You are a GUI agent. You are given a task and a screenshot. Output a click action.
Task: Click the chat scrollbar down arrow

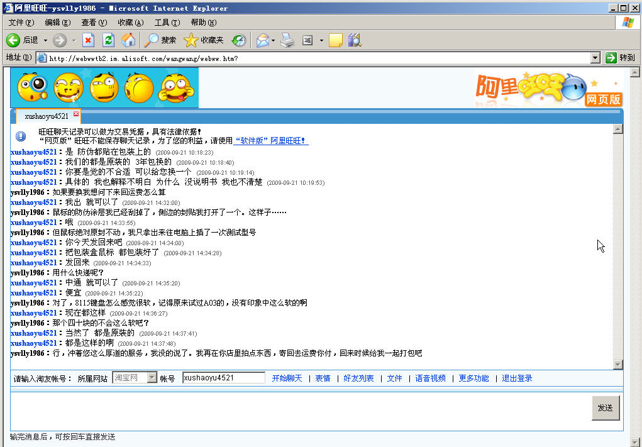(617, 364)
